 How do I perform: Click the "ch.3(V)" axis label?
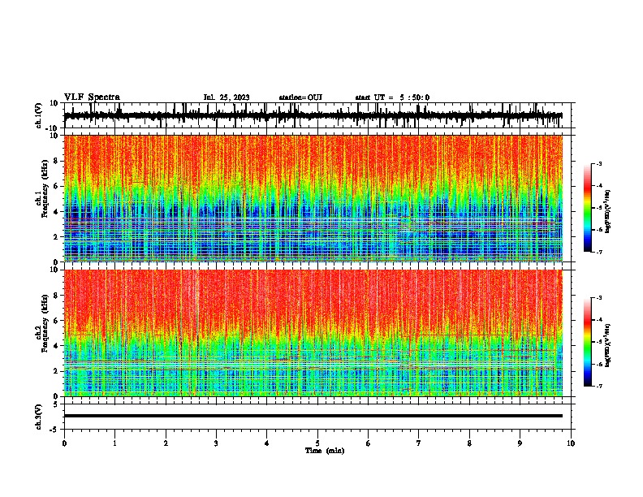39,417
